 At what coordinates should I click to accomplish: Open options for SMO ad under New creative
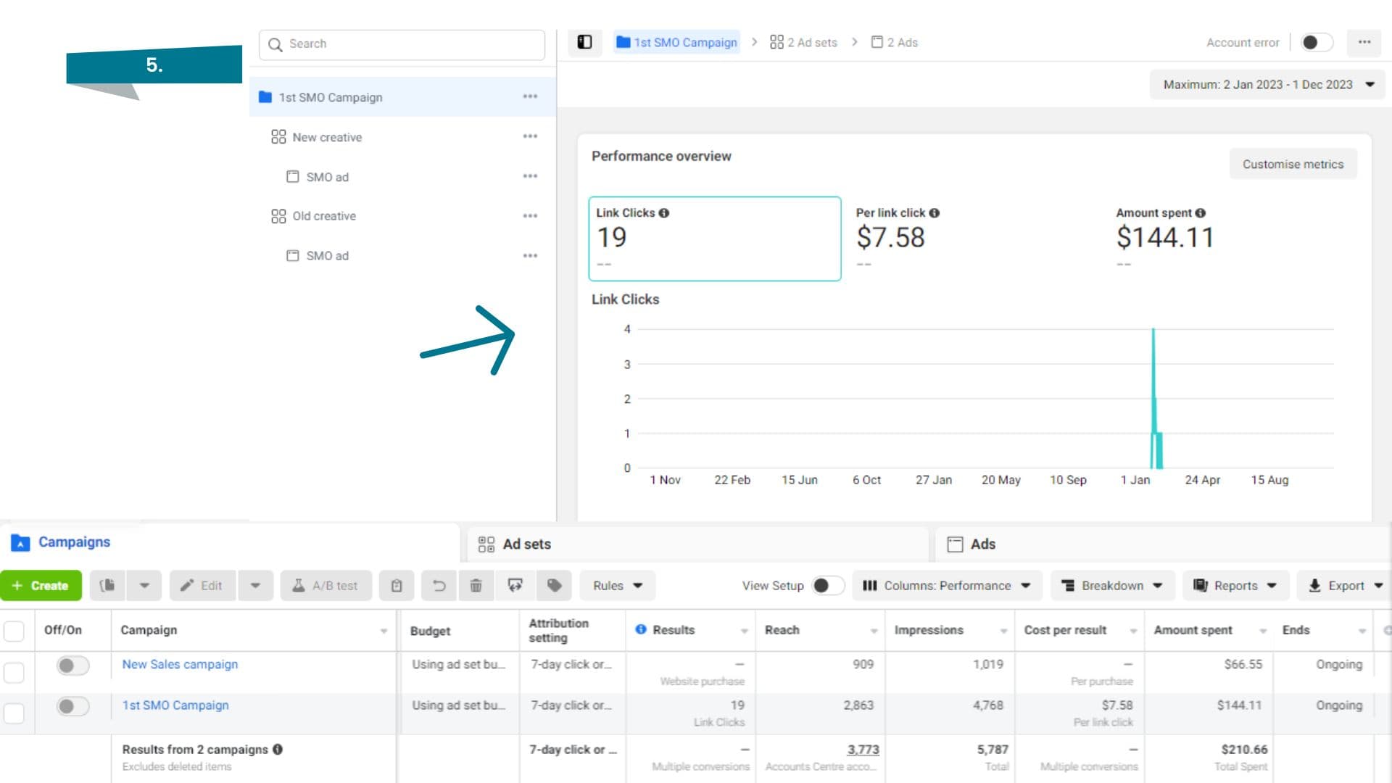click(x=530, y=176)
